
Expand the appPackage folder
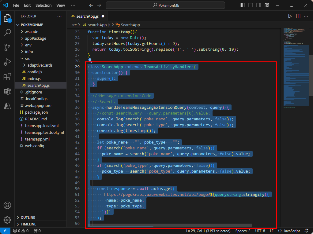point(41,38)
